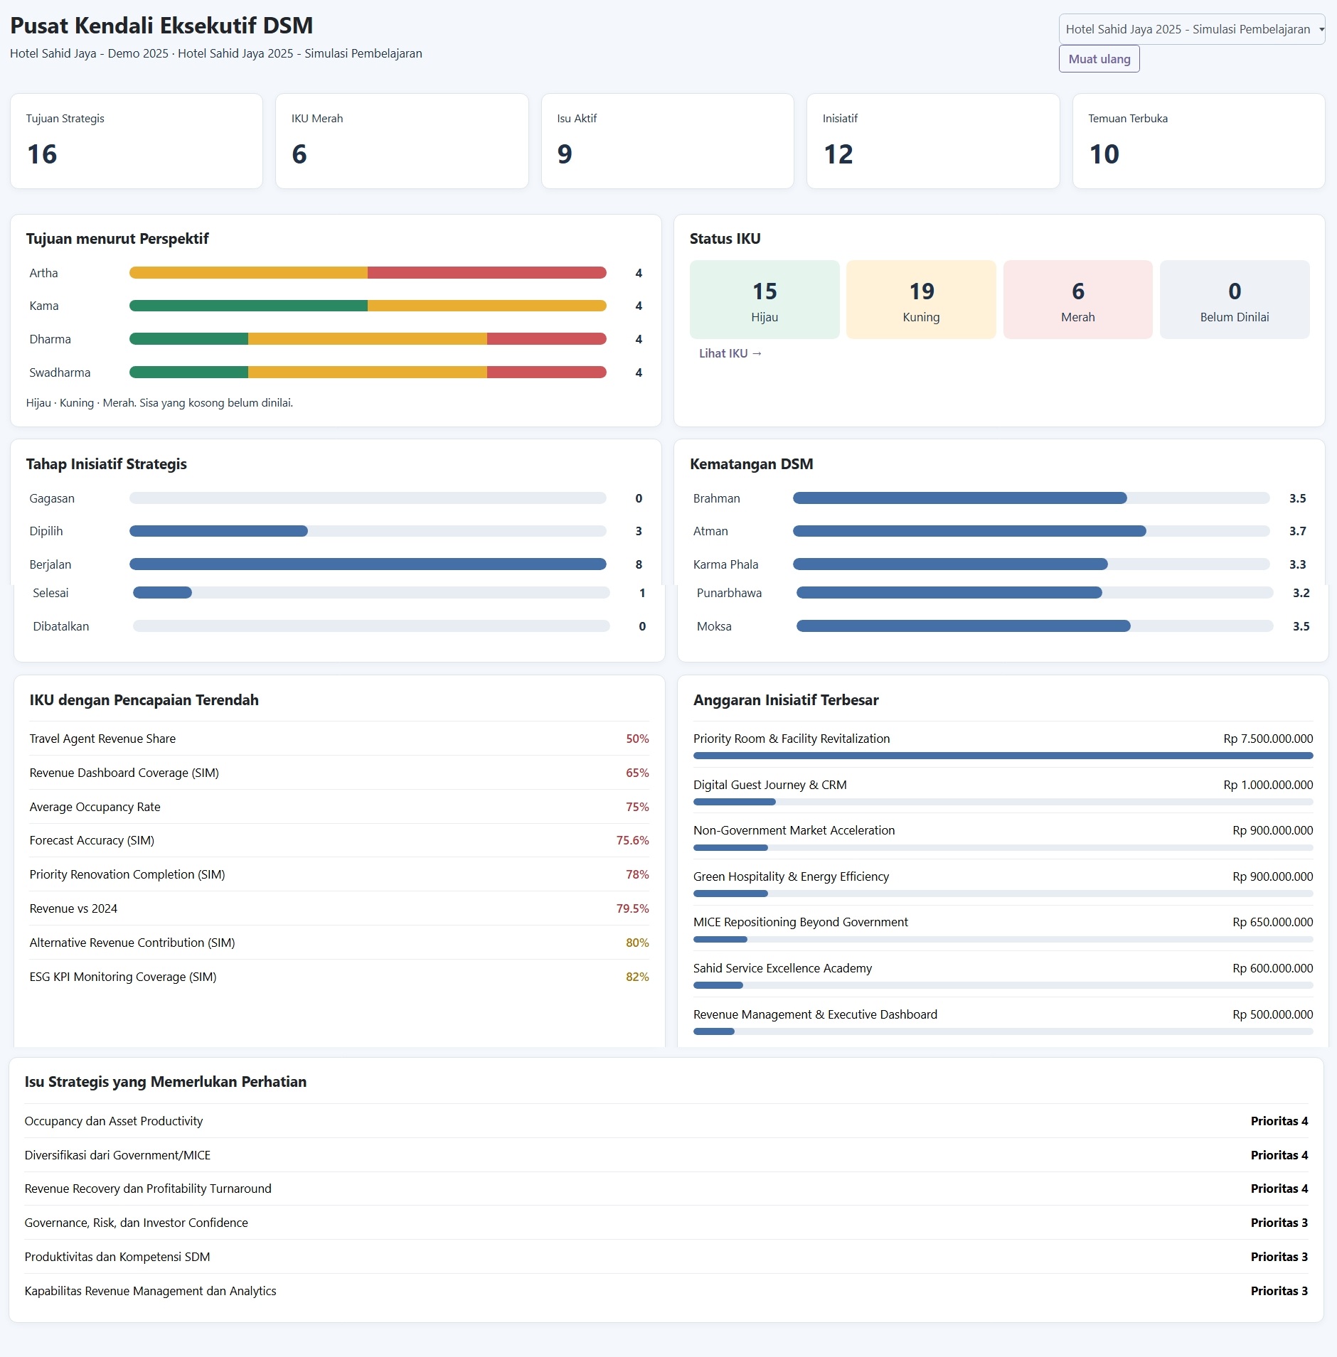Click the Swadharma perspective bar
The width and height of the screenshot is (1337, 1357).
pos(368,372)
